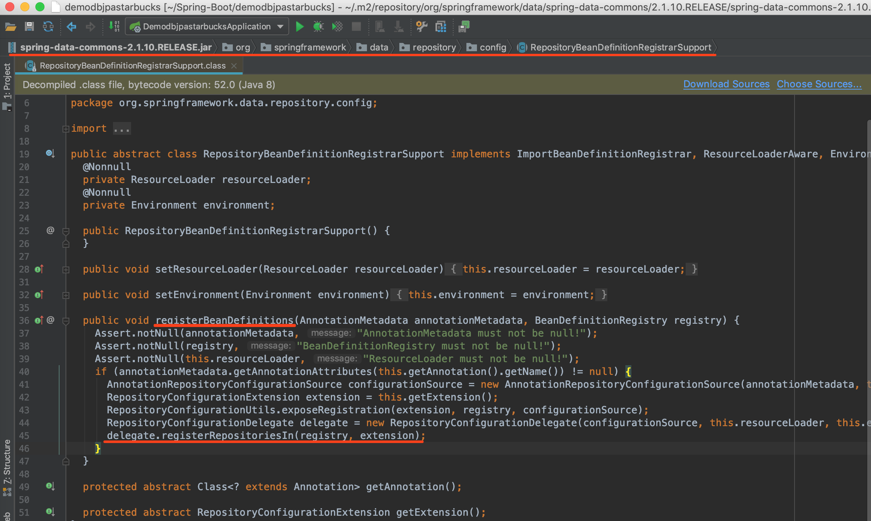Viewport: 871px width, 521px height.
Task: Collapse the constructor on line 25
Action: pyautogui.click(x=66, y=231)
